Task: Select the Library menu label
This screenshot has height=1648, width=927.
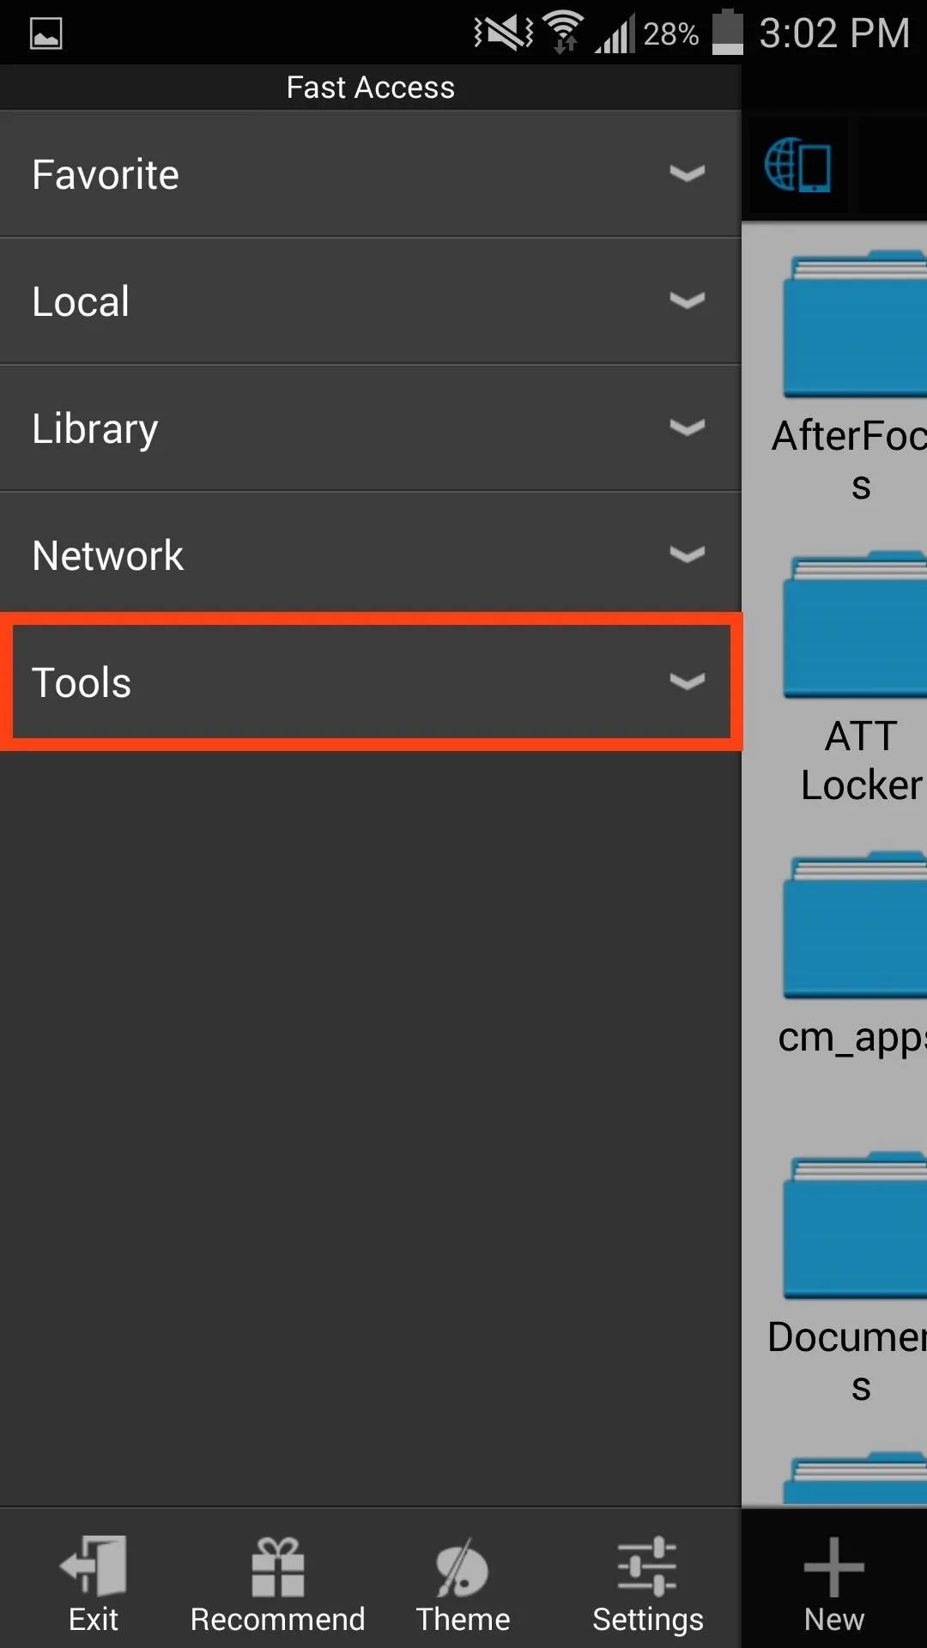Action: coord(95,428)
